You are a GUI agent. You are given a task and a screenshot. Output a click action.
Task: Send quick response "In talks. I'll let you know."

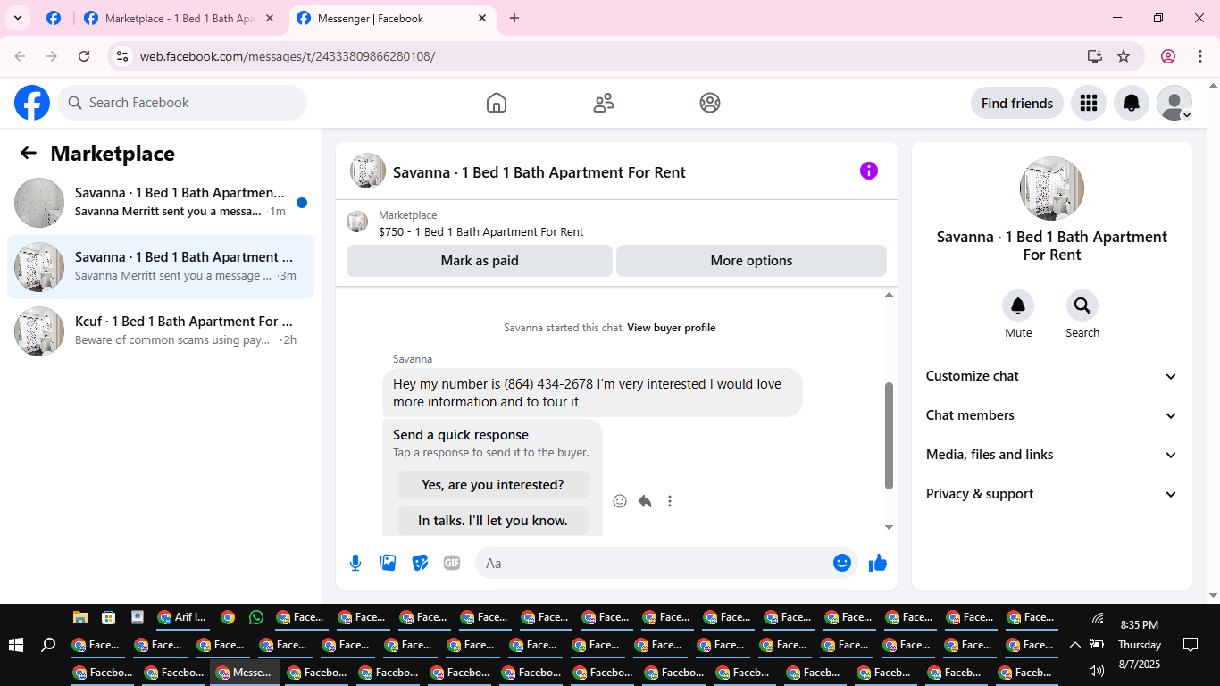493,521
